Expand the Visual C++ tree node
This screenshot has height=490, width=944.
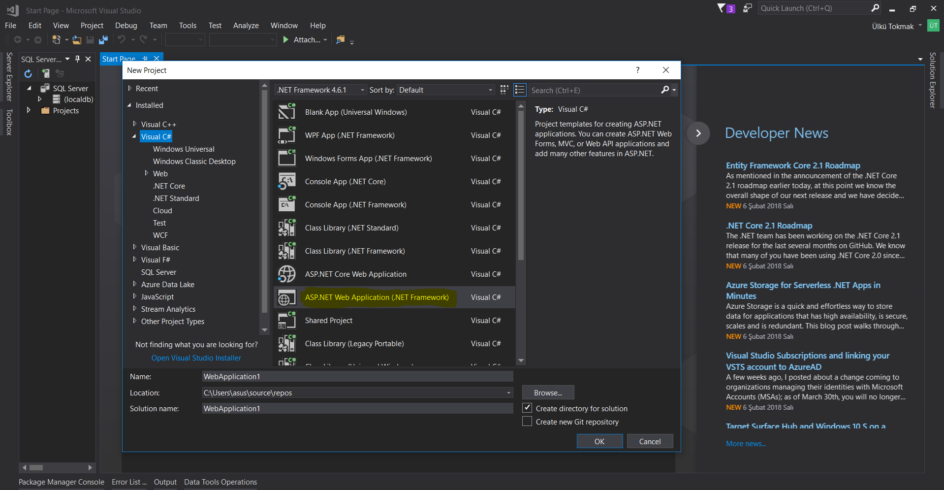pos(135,124)
